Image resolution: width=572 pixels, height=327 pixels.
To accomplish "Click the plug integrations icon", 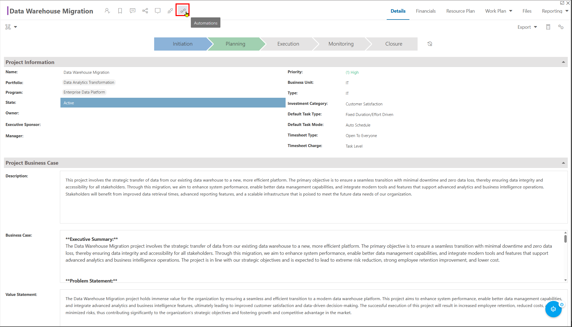I will [x=170, y=11].
